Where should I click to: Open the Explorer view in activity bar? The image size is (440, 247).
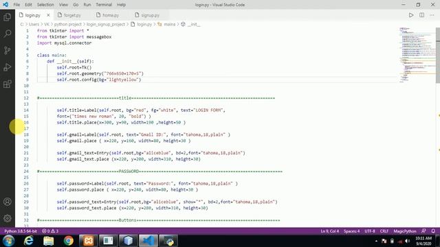pos(8,17)
